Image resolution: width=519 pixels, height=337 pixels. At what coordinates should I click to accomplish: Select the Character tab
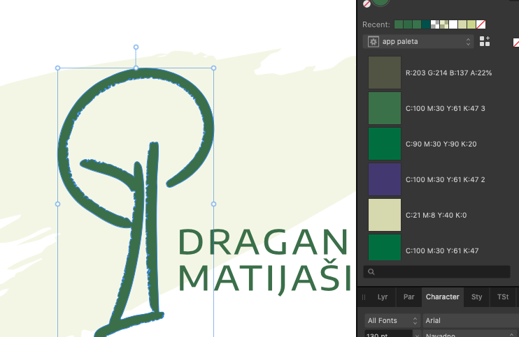pyautogui.click(x=443, y=297)
